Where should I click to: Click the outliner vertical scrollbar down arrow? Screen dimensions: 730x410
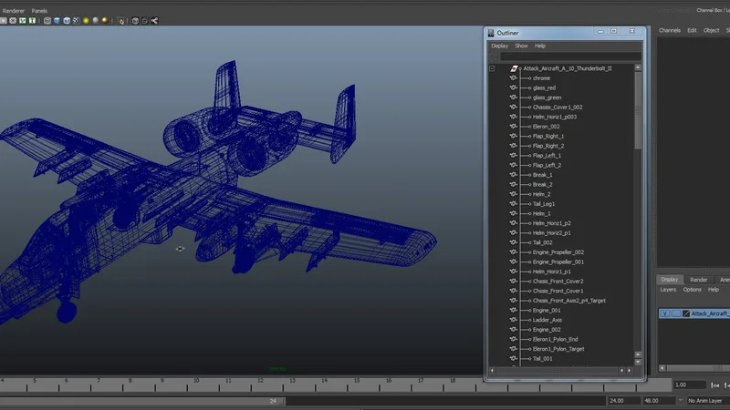pos(638,362)
